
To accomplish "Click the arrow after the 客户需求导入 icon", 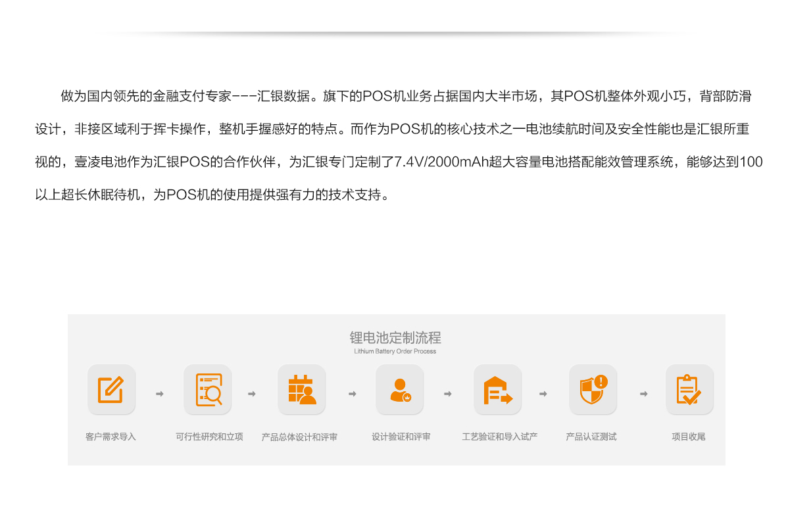I will click(159, 394).
